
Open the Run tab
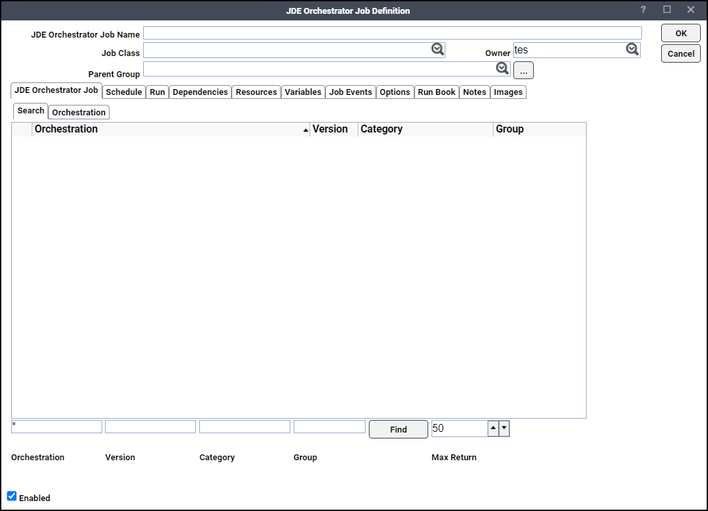(x=157, y=92)
